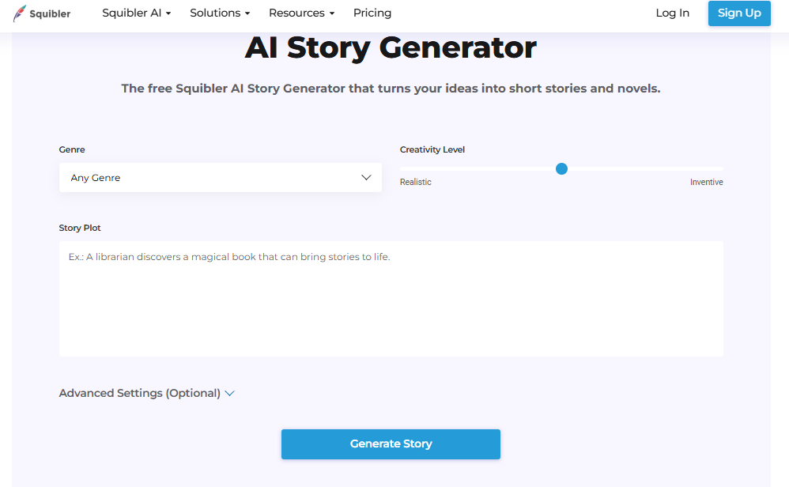
Task: Click the Generate Story button
Action: coord(391,444)
